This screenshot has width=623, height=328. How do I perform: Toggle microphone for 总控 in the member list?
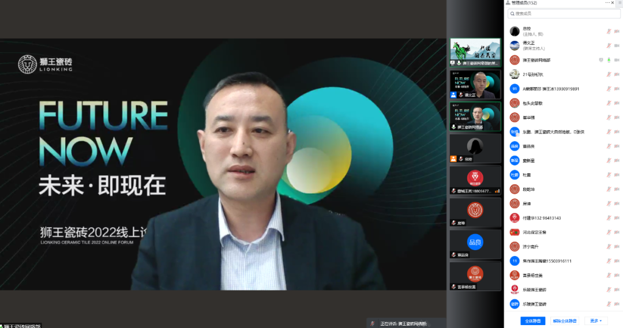tap(609, 31)
